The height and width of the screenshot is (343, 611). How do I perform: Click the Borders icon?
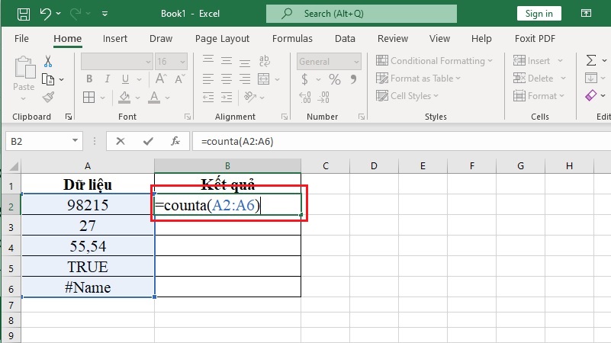[x=88, y=97]
